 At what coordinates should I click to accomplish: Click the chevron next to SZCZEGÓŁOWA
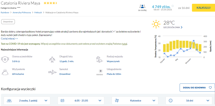(182, 27)
